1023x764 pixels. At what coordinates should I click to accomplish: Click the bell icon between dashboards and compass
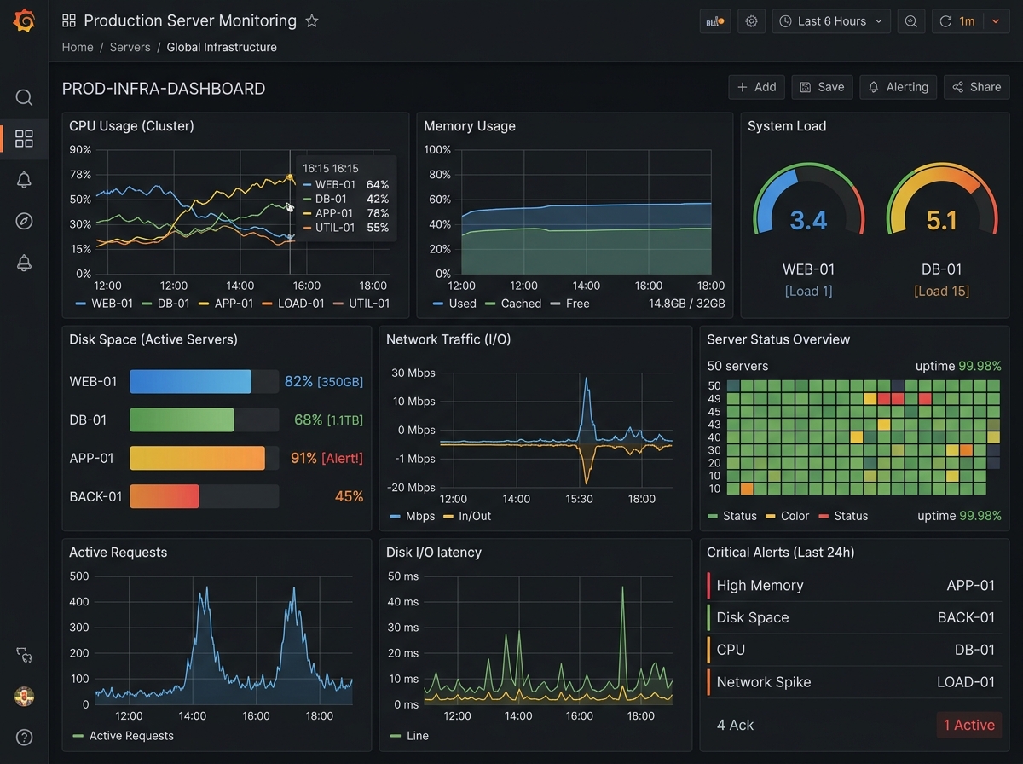tap(24, 180)
